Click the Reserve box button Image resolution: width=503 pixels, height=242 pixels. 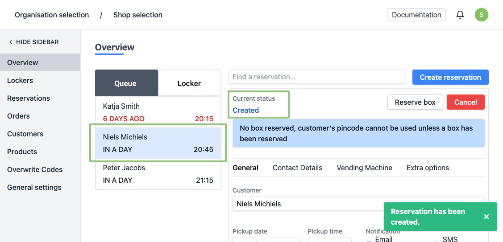coord(415,102)
